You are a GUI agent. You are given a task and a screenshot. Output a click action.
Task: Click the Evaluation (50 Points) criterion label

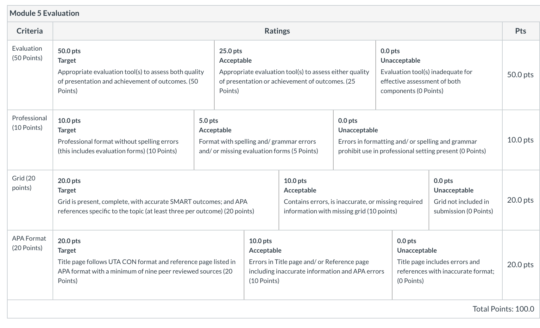(27, 53)
